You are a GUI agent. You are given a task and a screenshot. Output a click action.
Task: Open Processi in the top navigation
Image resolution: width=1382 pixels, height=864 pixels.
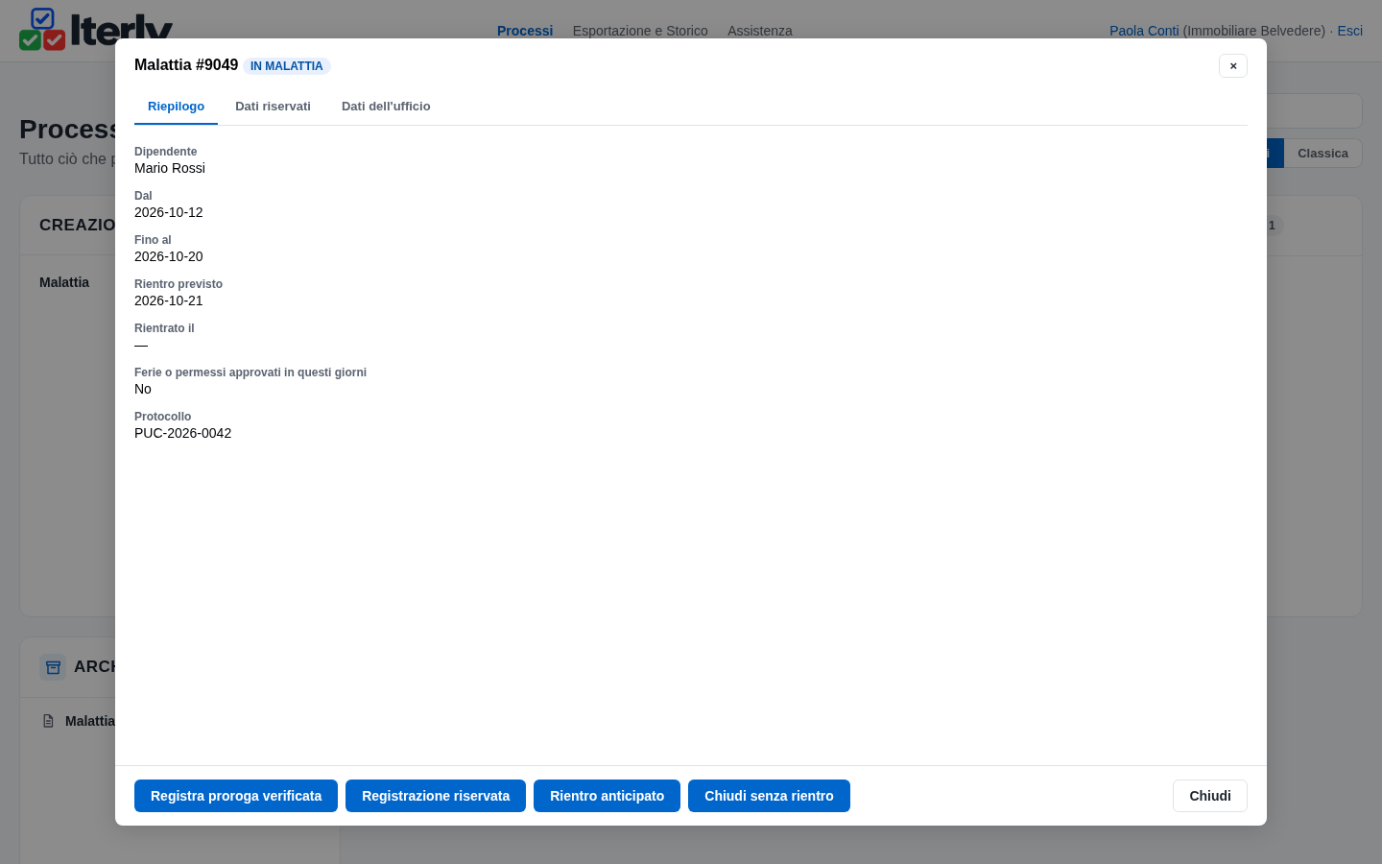pyautogui.click(x=525, y=31)
